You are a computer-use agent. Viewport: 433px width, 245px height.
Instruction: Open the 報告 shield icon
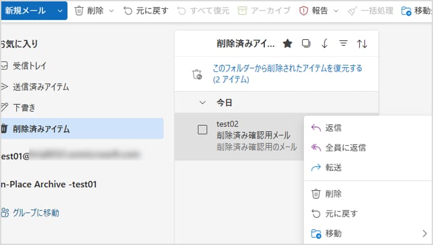303,11
